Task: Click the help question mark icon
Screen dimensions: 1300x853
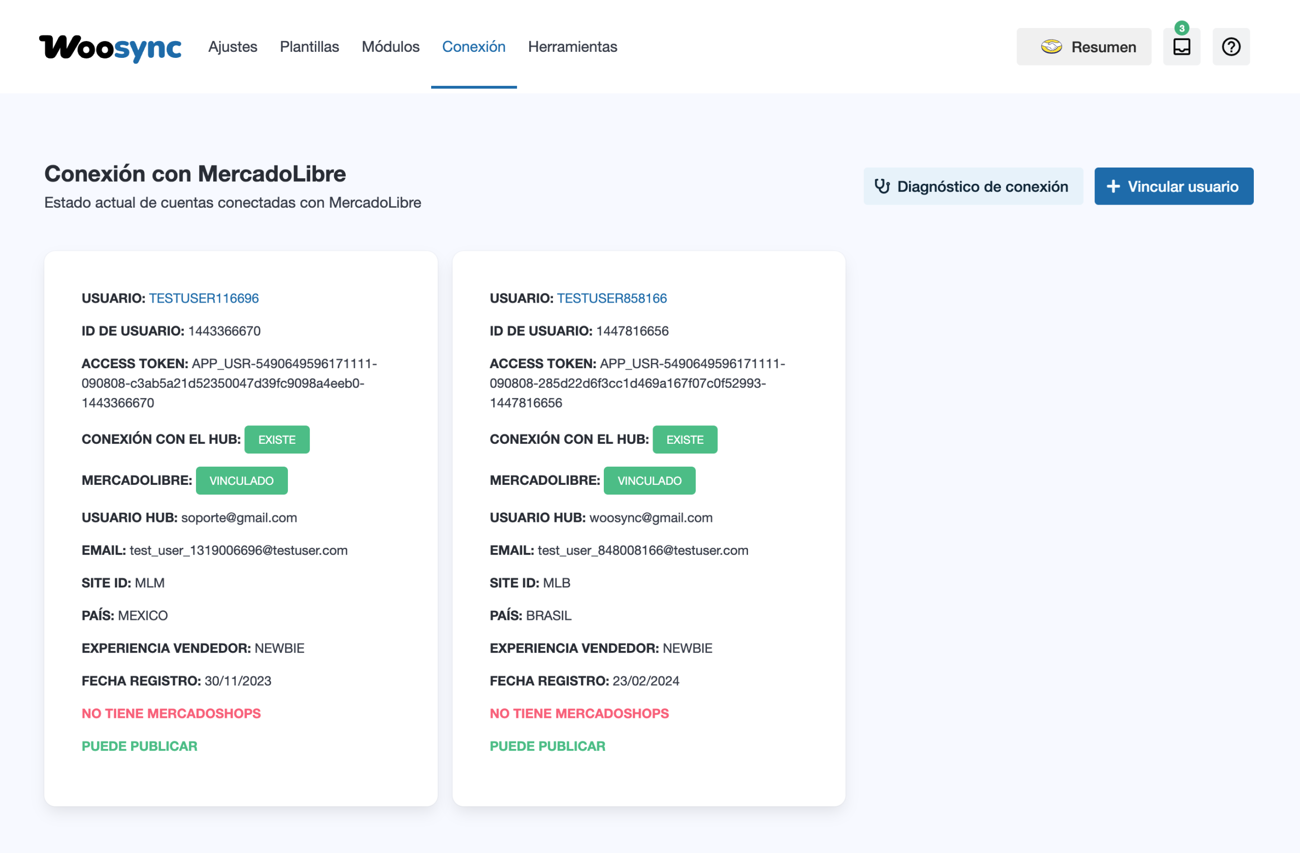Action: 1230,47
